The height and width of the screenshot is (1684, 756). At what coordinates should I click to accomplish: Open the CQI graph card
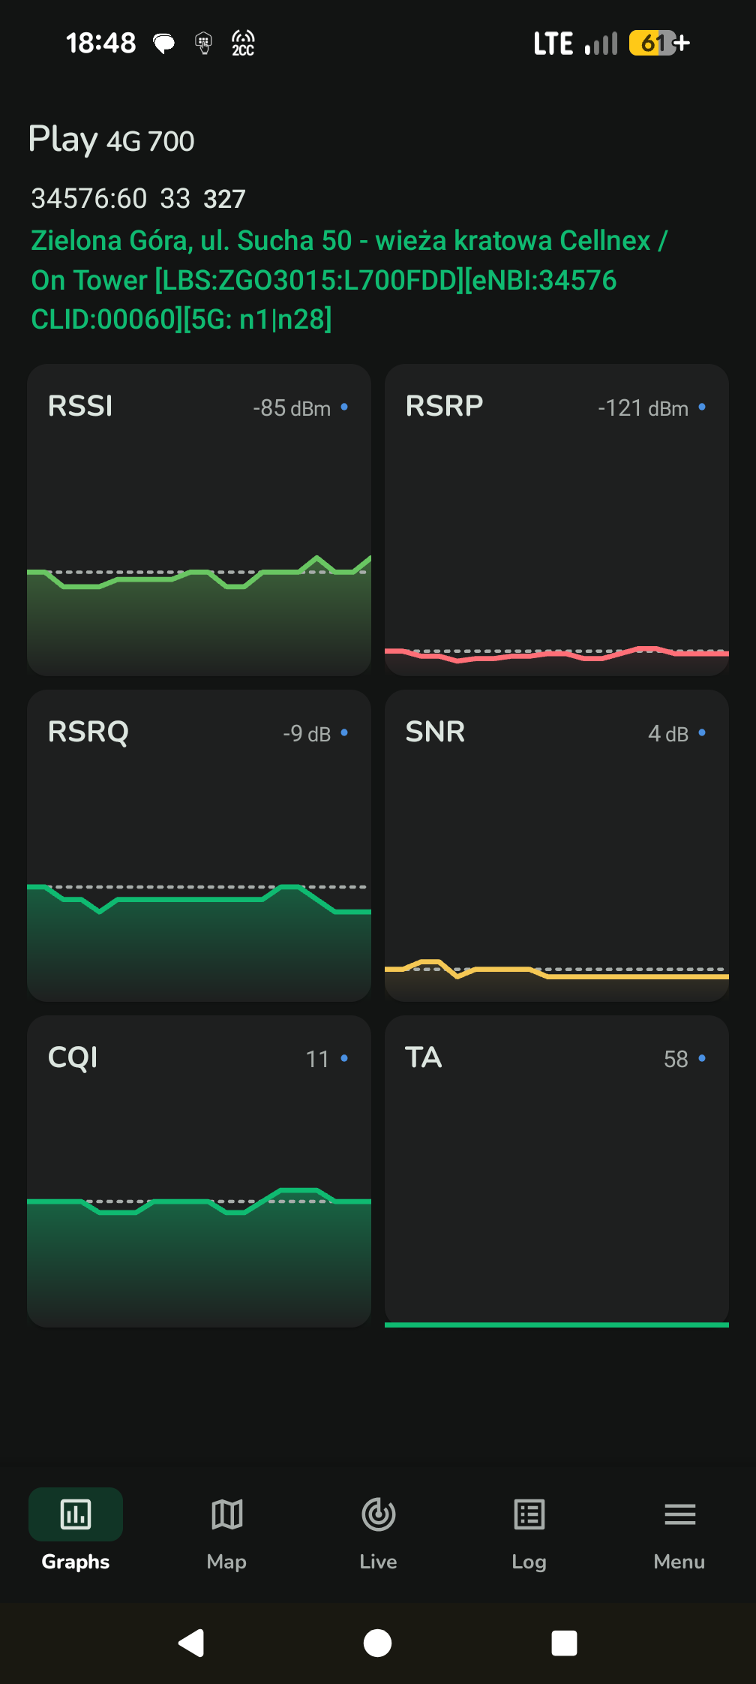pos(199,1171)
